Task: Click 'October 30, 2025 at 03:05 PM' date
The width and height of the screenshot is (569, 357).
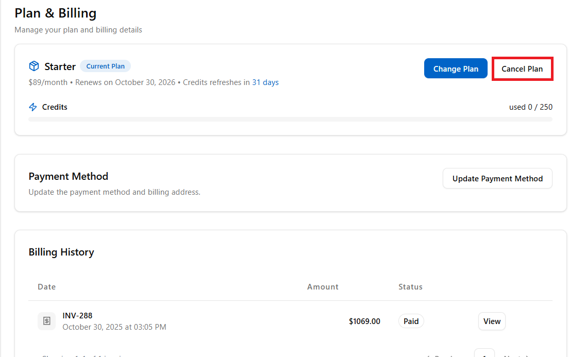Action: [114, 327]
